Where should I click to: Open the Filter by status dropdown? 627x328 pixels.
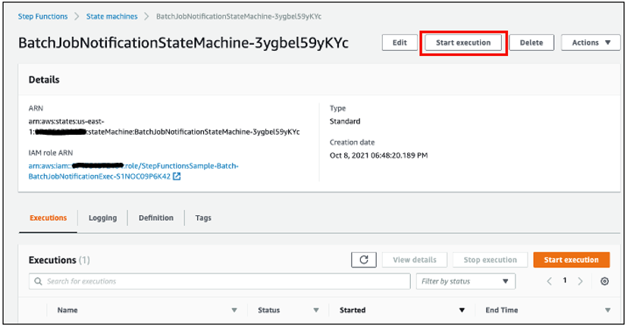[x=466, y=281]
